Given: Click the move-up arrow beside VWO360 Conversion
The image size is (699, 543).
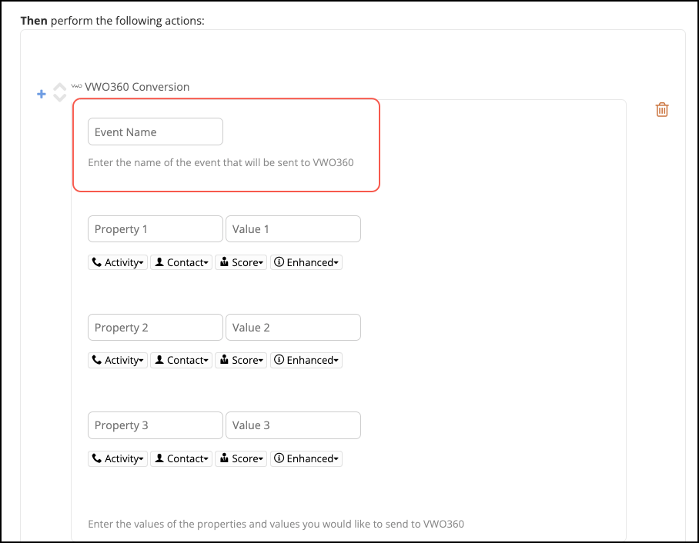Looking at the screenshot, I should pos(59,88).
